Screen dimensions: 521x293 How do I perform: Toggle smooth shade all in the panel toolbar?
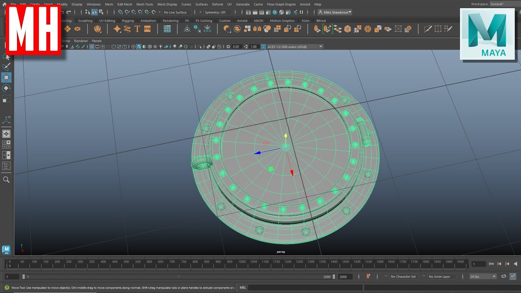[x=139, y=47]
